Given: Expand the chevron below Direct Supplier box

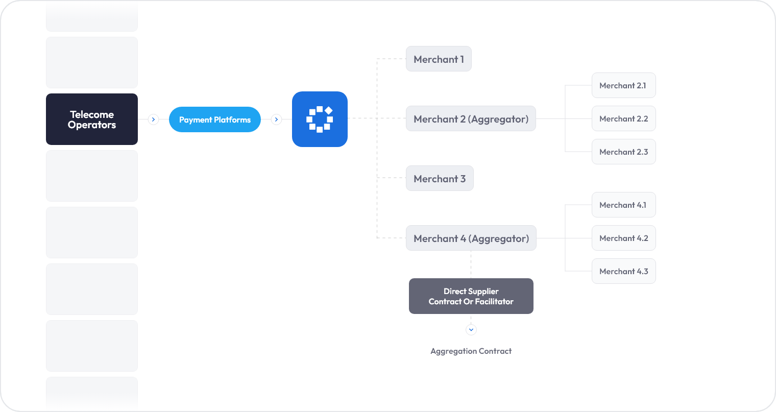Looking at the screenshot, I should coord(471,330).
